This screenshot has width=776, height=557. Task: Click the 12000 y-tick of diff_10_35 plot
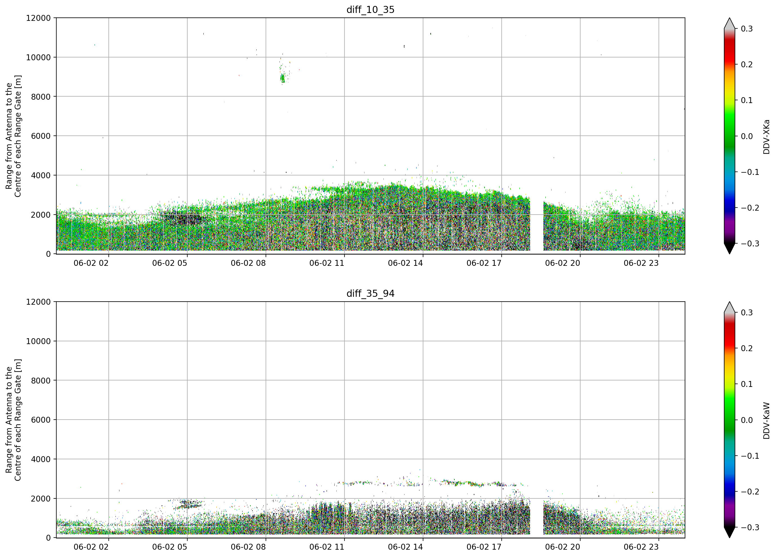coord(38,18)
